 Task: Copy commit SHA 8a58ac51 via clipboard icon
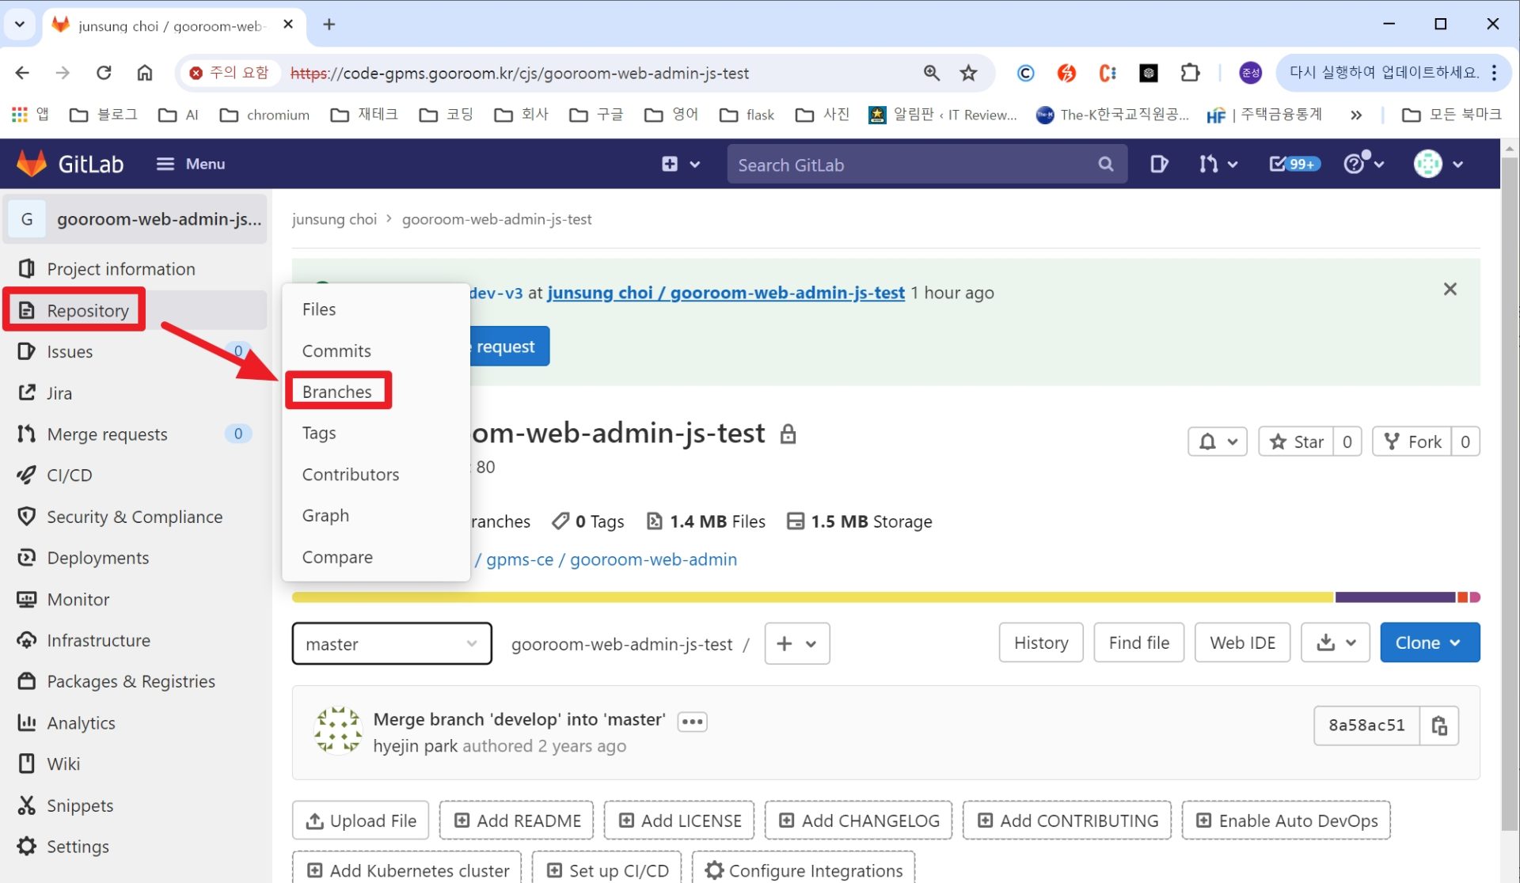click(x=1439, y=726)
